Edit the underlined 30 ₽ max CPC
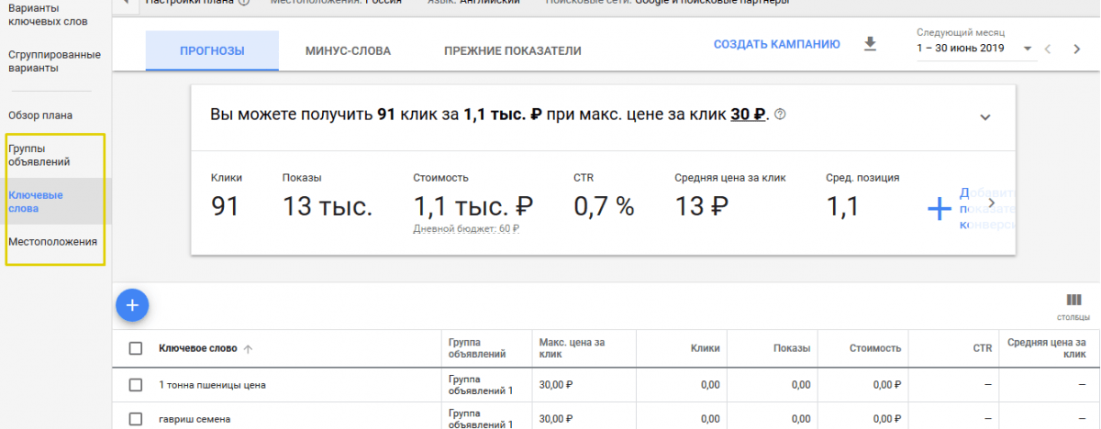 point(748,115)
